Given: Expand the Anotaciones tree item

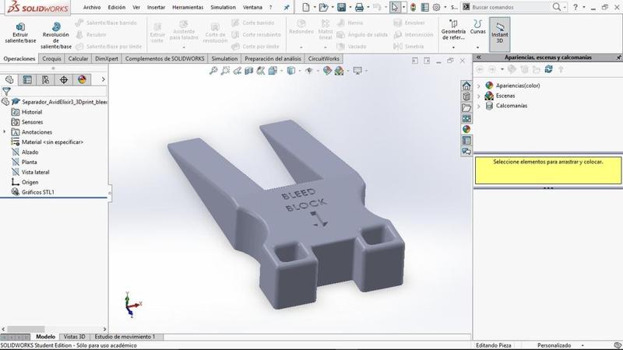Looking at the screenshot, I should pyautogui.click(x=5, y=131).
